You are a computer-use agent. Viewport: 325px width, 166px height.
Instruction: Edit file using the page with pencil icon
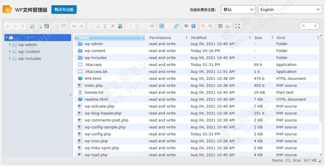coord(145,26)
